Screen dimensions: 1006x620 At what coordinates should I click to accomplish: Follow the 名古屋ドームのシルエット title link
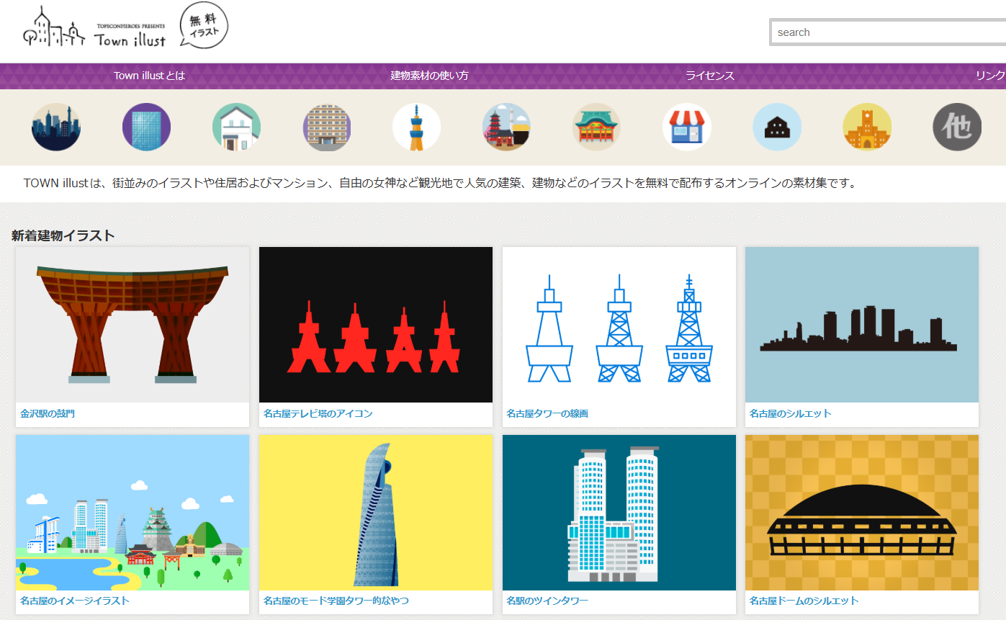point(804,601)
